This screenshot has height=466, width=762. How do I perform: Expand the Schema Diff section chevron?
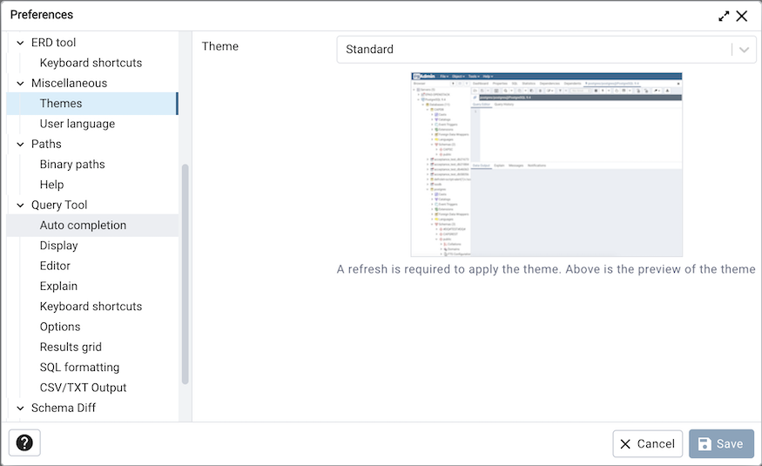point(20,409)
